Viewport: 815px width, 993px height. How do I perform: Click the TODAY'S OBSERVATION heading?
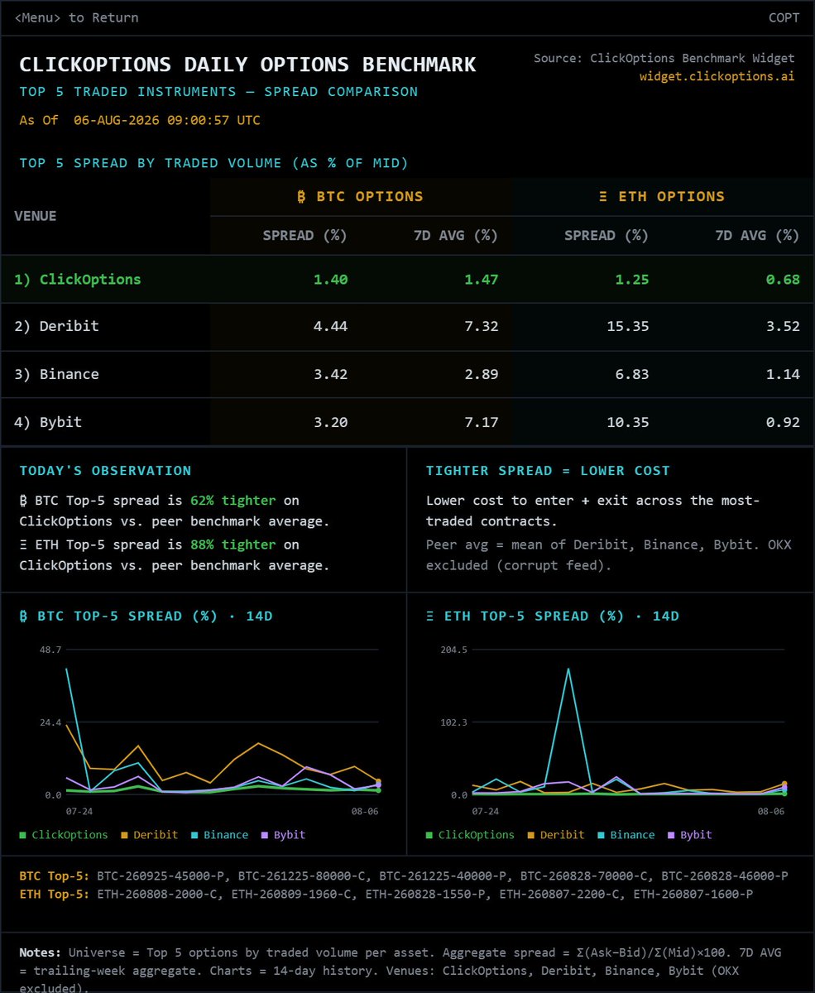105,470
